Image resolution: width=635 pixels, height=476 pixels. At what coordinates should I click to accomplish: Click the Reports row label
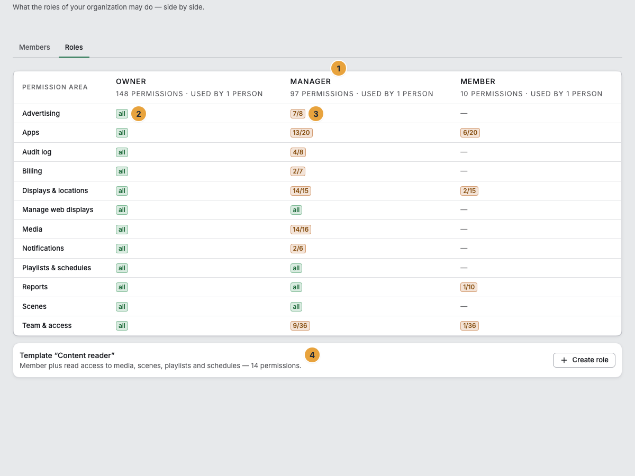35,287
